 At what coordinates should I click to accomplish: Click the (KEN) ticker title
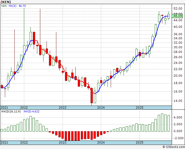[6, 2]
